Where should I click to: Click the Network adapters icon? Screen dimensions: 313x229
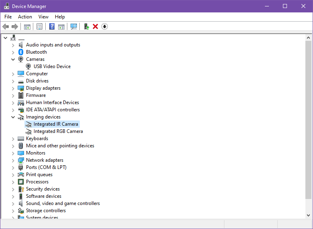21,160
